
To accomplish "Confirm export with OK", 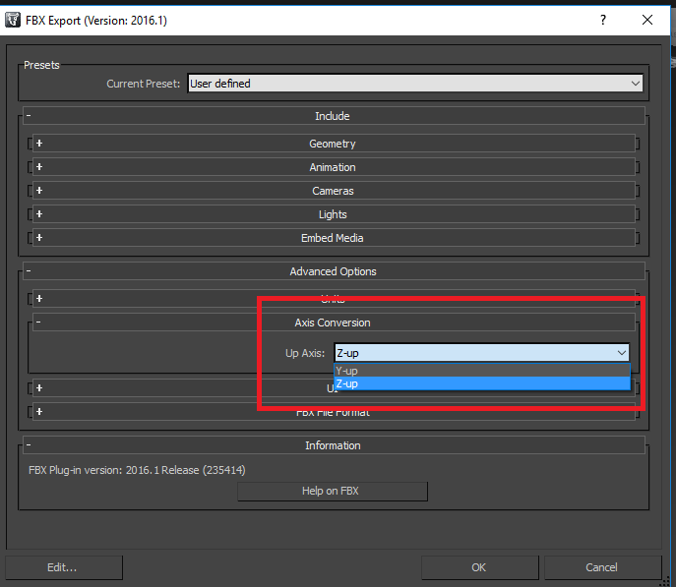I will click(480, 567).
